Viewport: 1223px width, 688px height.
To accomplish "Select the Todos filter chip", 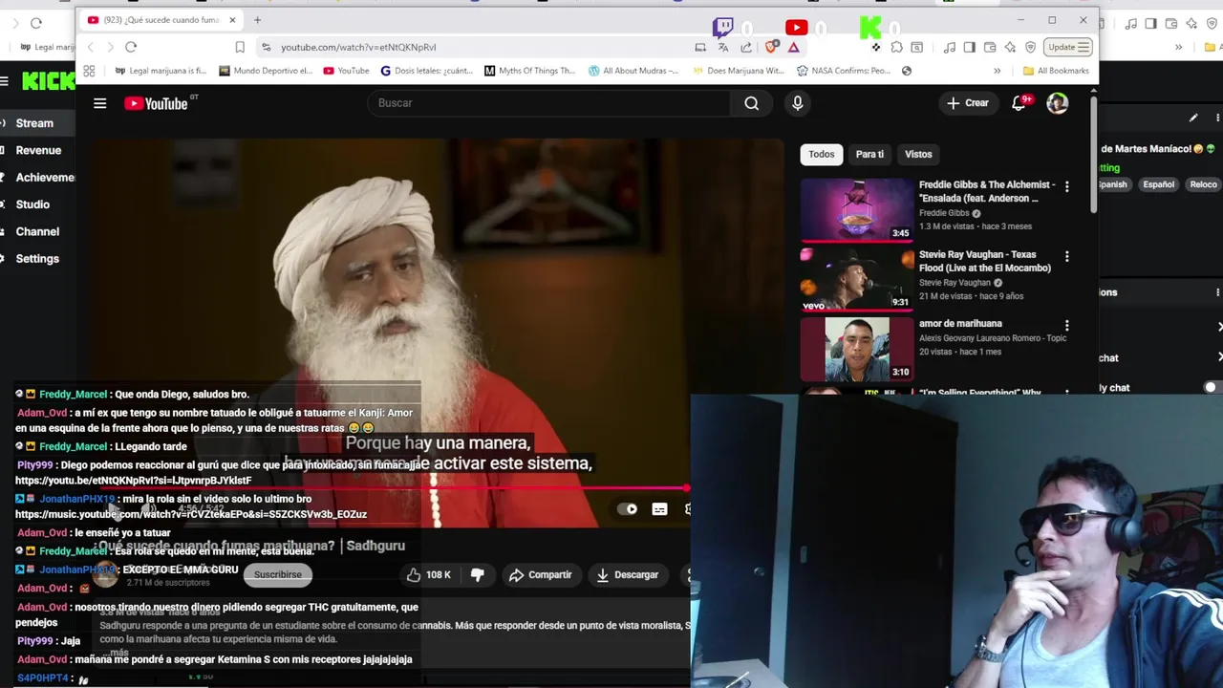I will 822,154.
